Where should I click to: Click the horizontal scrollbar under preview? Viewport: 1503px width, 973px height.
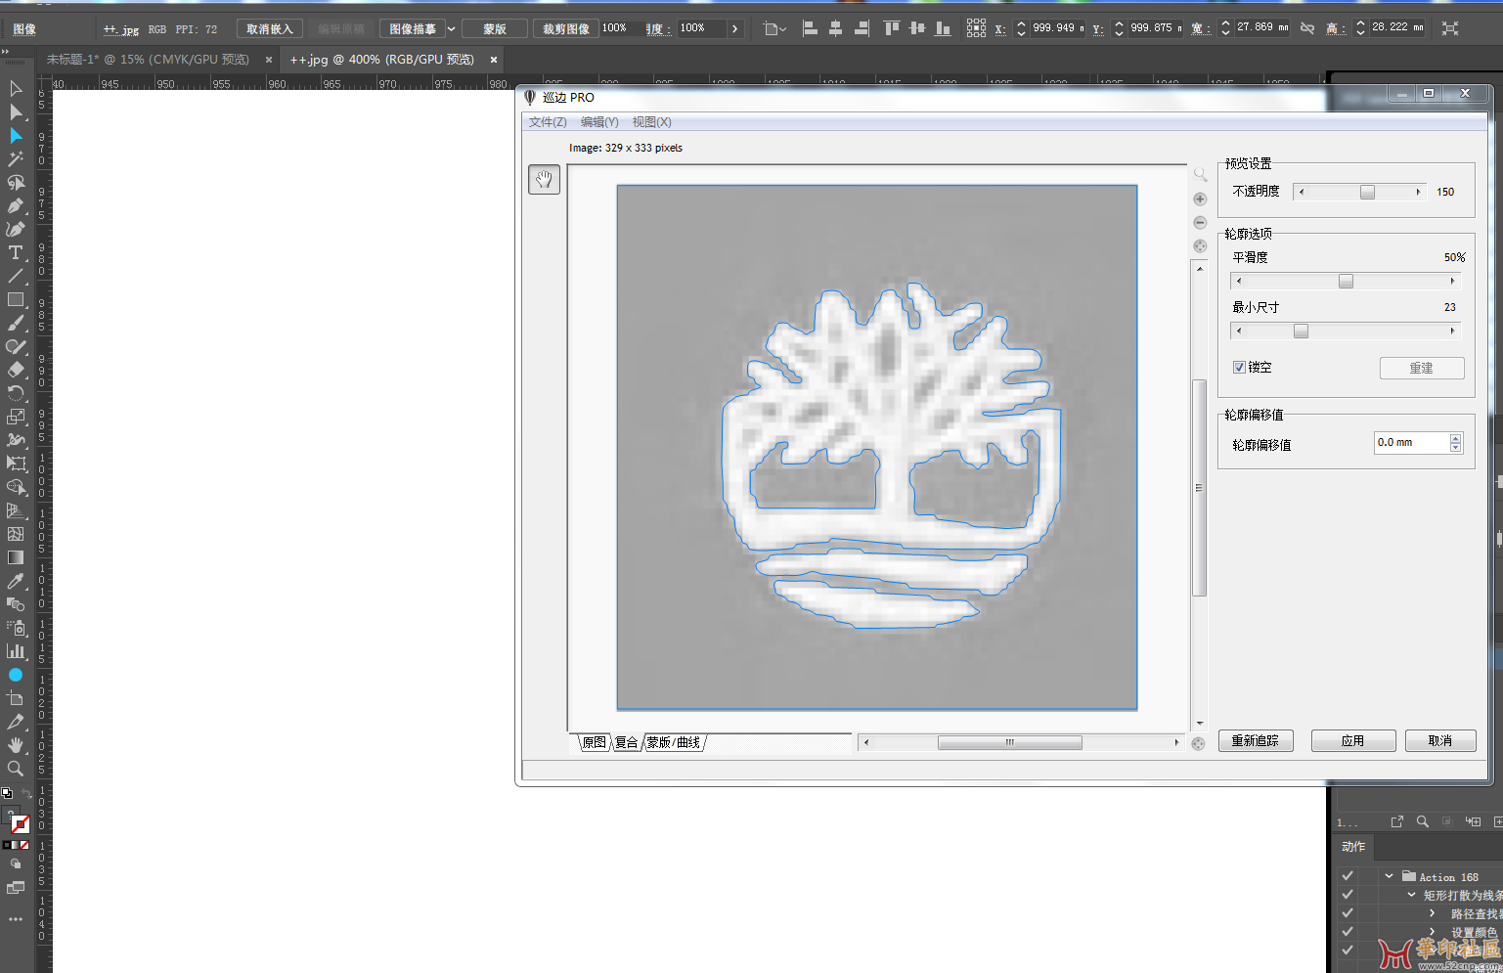coord(1021,743)
